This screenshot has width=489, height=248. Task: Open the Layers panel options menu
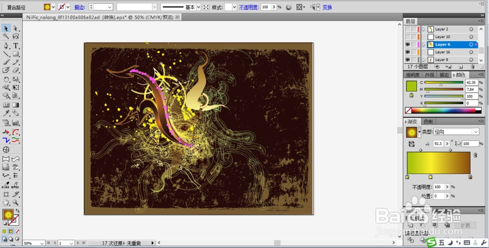(x=481, y=21)
